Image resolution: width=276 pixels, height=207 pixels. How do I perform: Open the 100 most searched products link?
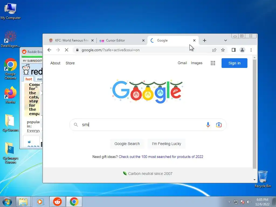tap(161, 157)
